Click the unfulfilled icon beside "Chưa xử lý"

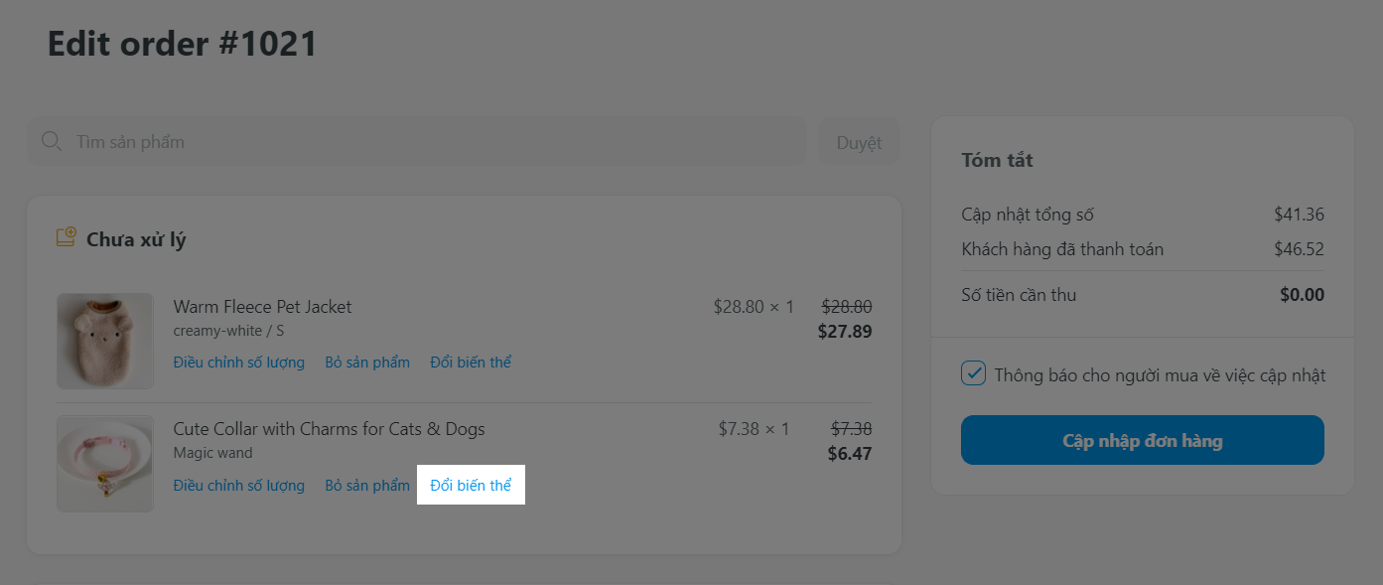(67, 238)
